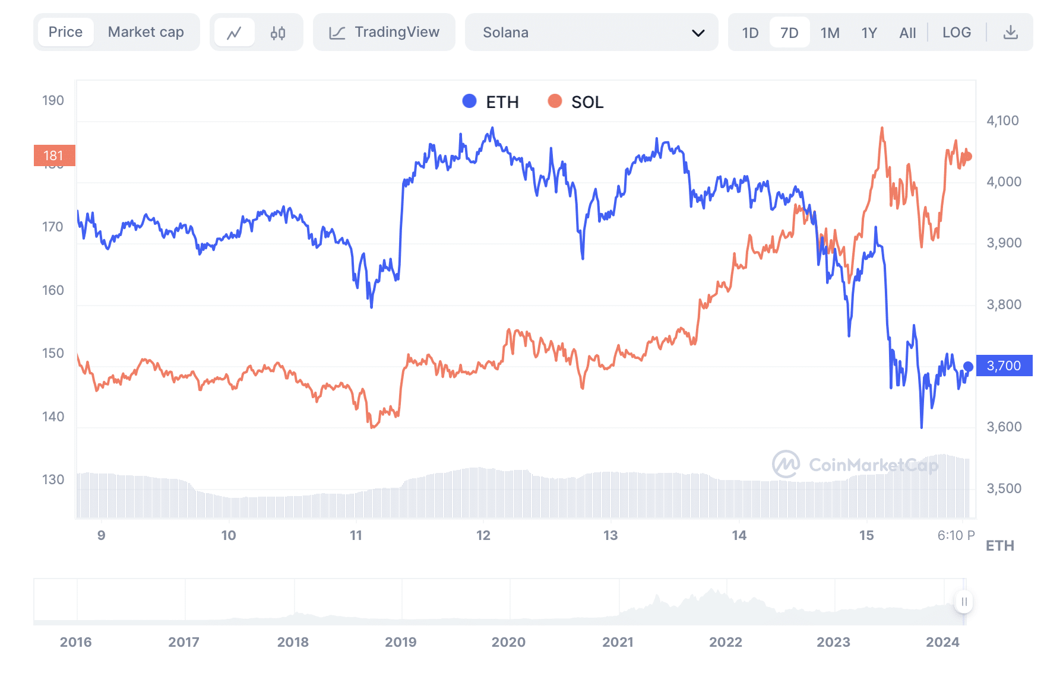Toggle SOL series in legend
The image size is (1063, 680).
pos(575,102)
